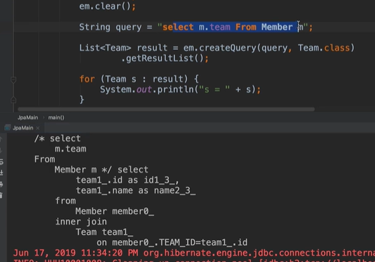Click the JpaMain run configuration icon
Screen dimensions: 375x262
7,128
